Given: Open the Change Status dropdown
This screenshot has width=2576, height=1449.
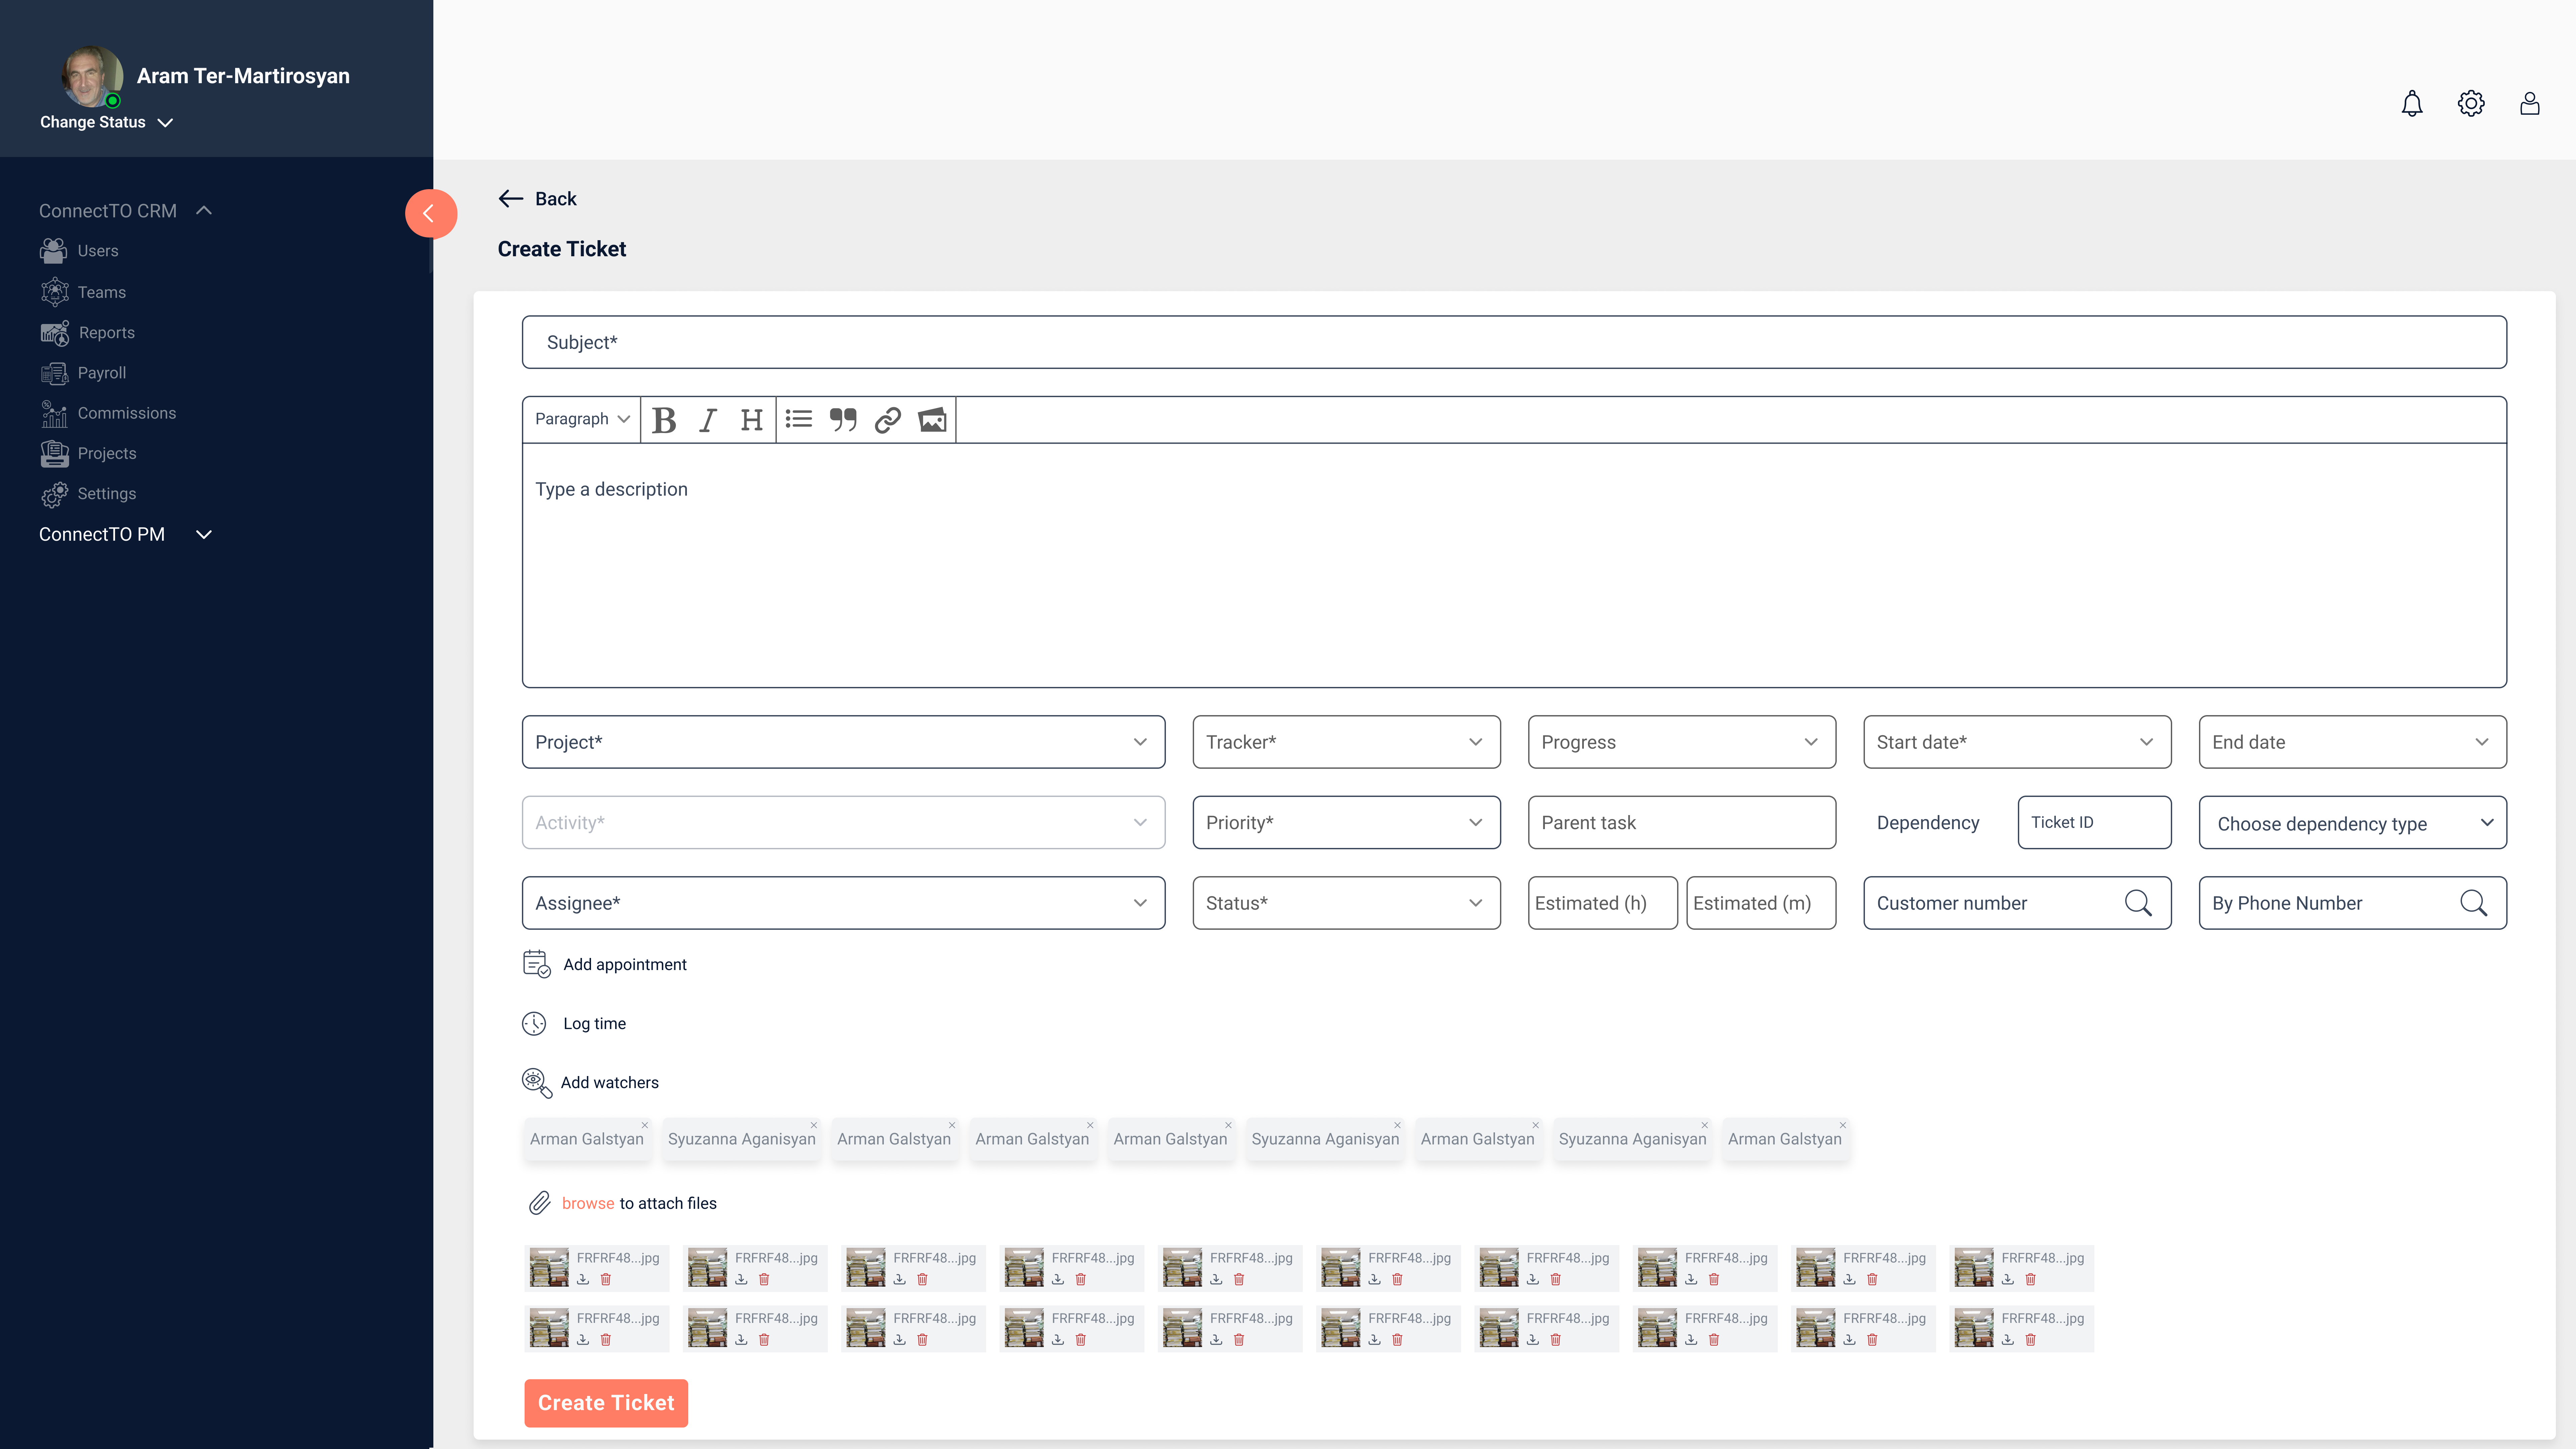Looking at the screenshot, I should coord(107,122).
